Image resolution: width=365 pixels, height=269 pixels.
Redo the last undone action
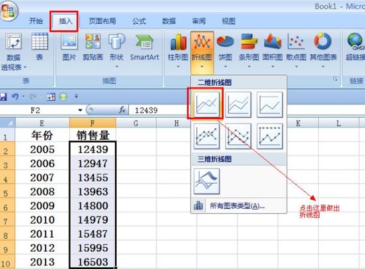coord(33,96)
